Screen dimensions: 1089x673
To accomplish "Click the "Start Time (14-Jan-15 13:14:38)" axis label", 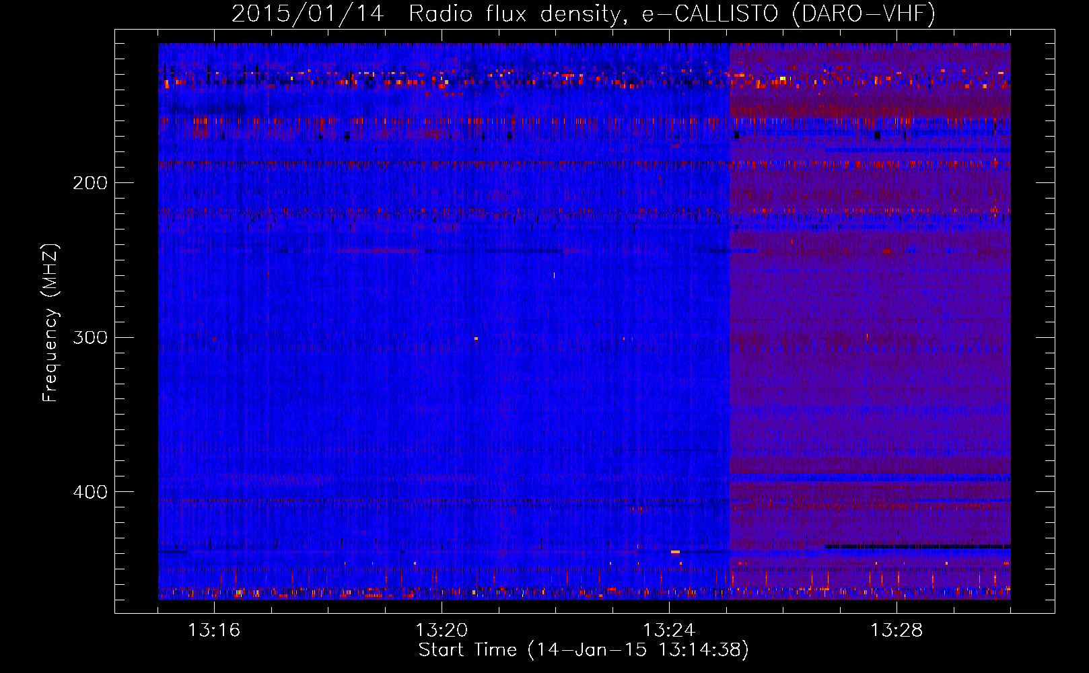I will tap(584, 650).
